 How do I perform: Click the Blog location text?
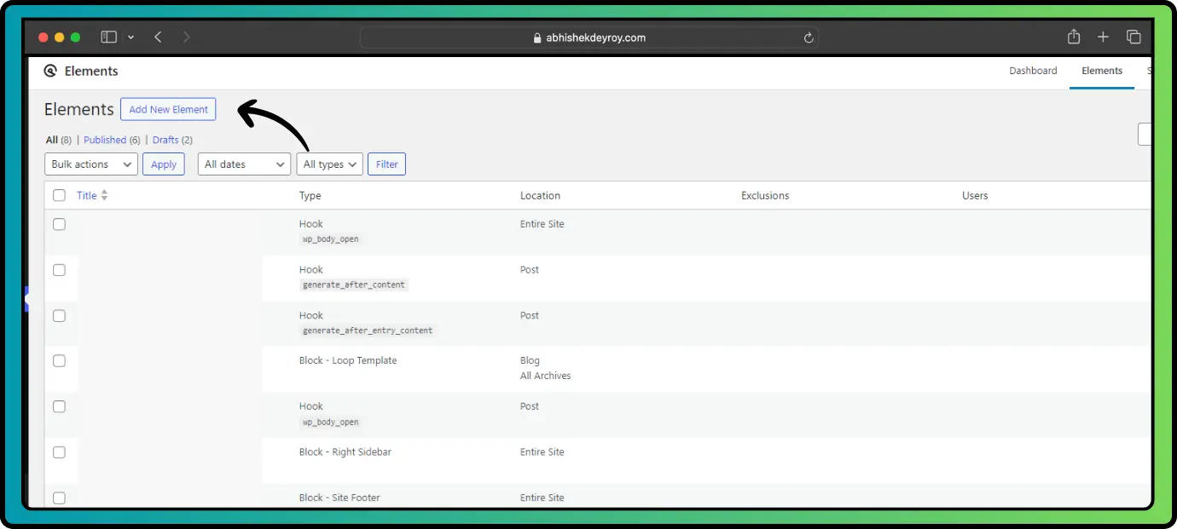click(531, 360)
